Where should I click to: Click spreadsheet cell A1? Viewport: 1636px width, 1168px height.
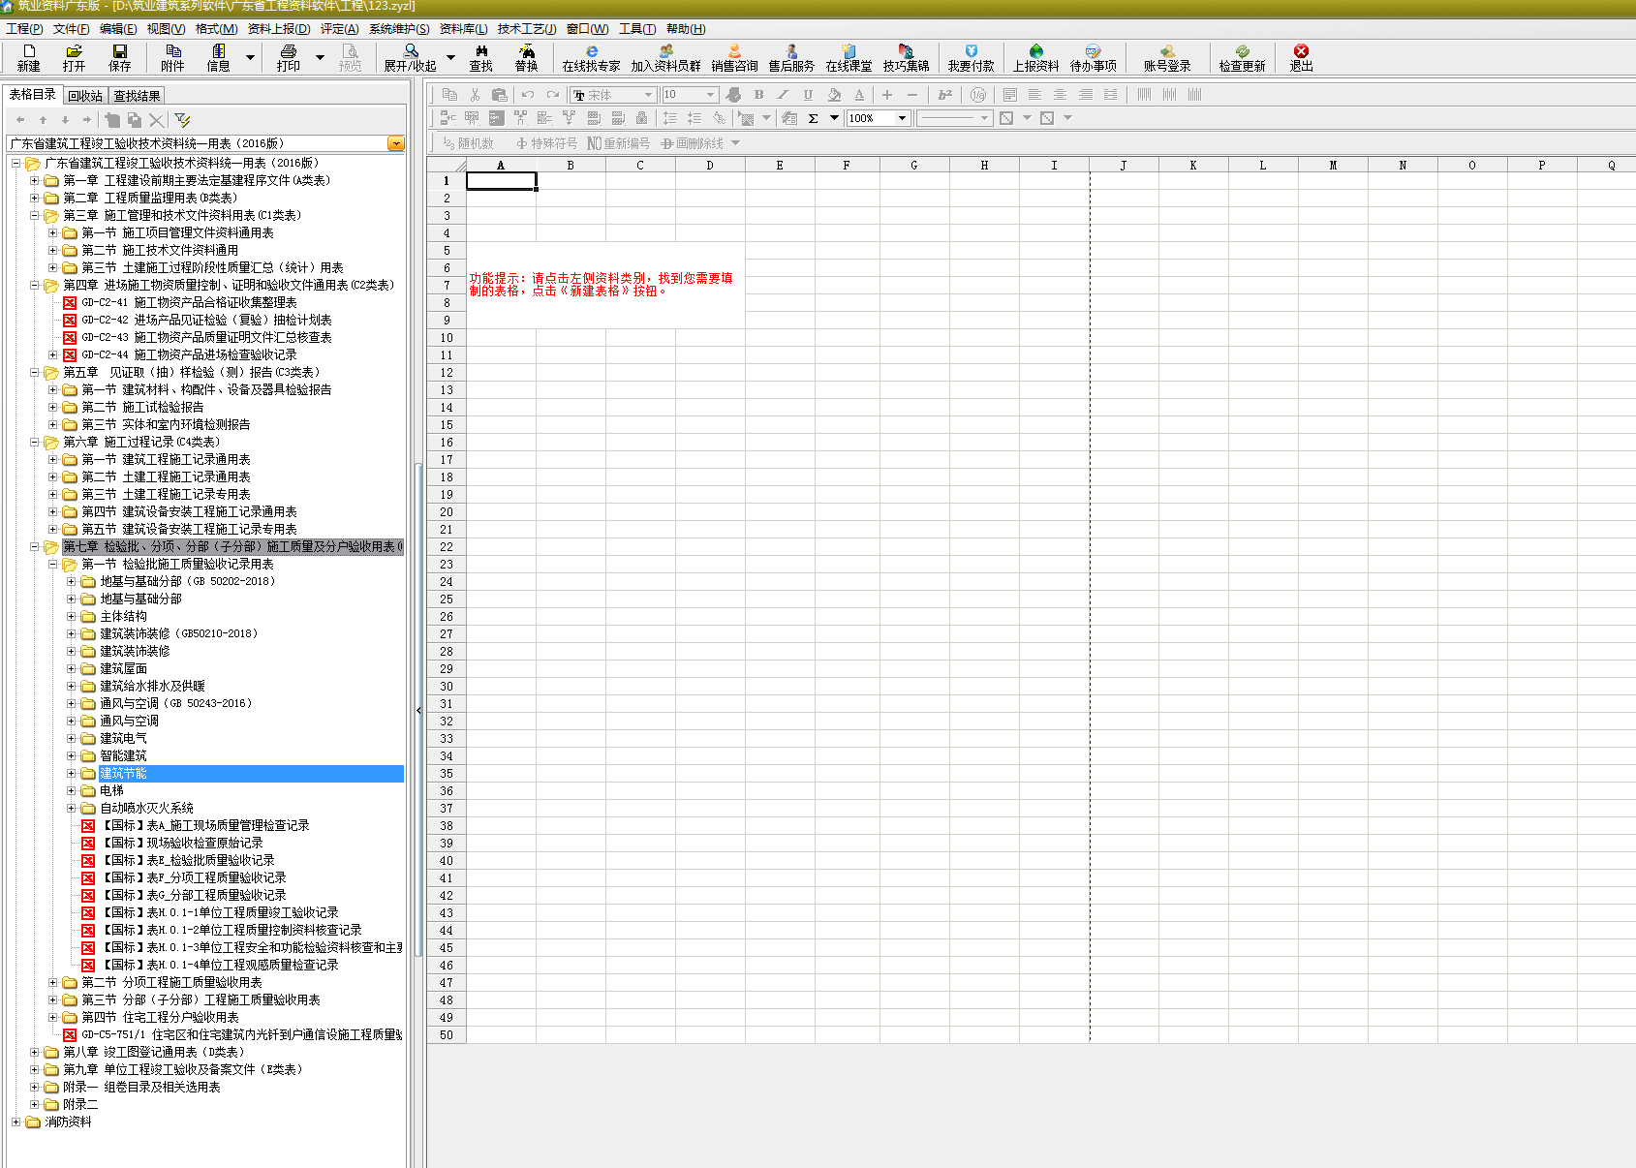point(501,181)
